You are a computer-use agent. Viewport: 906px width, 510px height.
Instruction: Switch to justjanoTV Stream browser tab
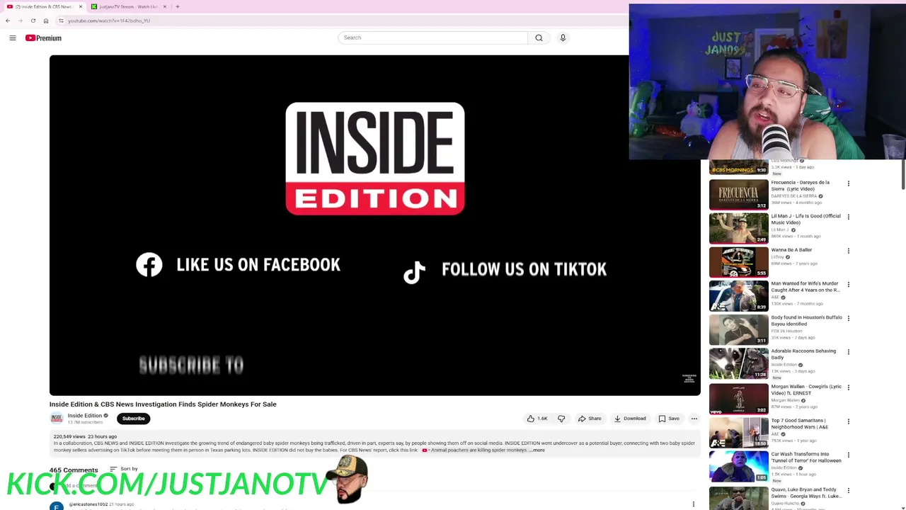(127, 6)
